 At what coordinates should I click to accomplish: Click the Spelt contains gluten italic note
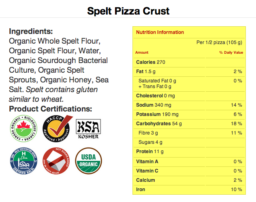click(x=53, y=95)
